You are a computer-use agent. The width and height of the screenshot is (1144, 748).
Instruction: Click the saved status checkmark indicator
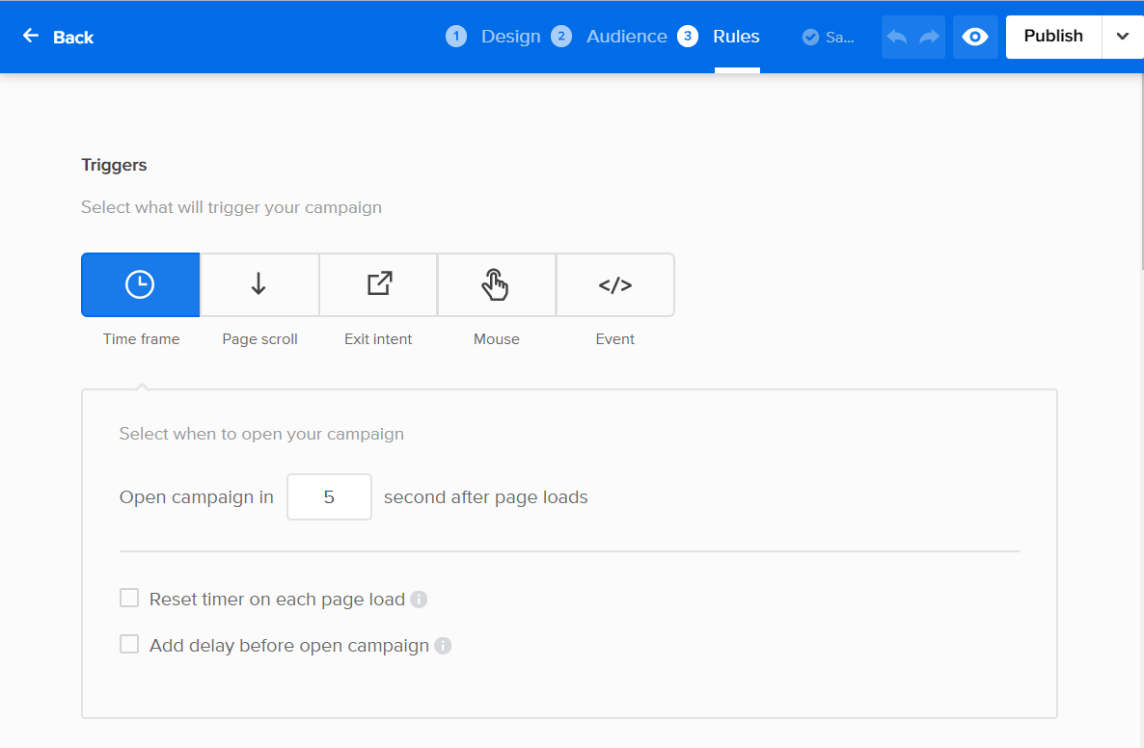point(811,38)
